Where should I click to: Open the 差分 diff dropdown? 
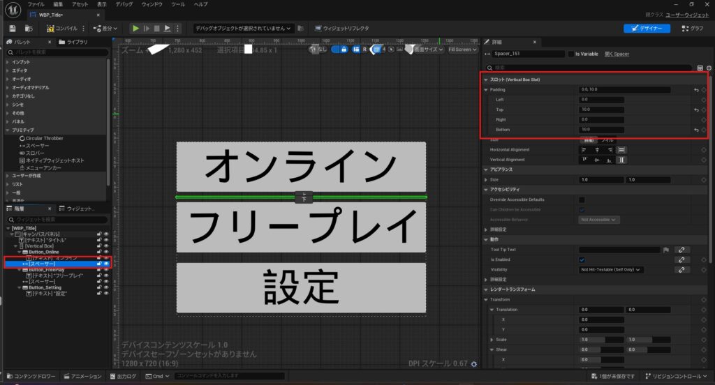(x=105, y=29)
